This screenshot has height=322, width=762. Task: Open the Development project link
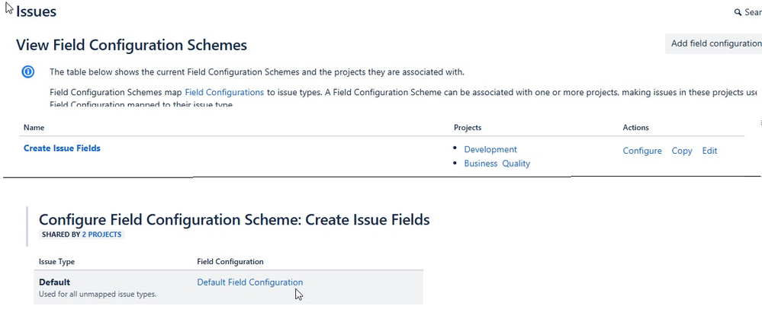(490, 150)
